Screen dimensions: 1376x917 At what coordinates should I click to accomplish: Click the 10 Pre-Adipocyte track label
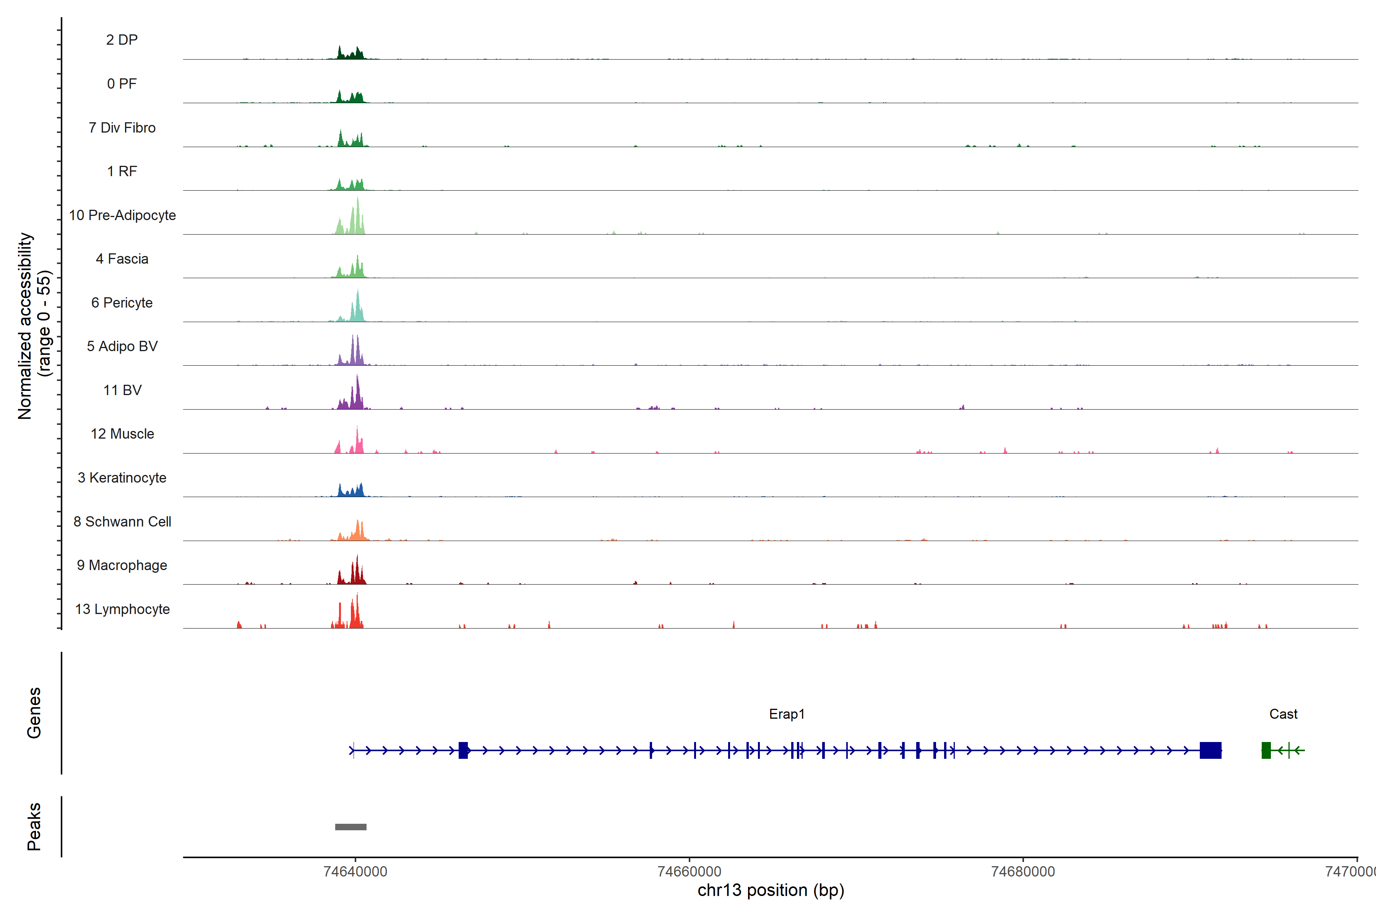pos(122,215)
